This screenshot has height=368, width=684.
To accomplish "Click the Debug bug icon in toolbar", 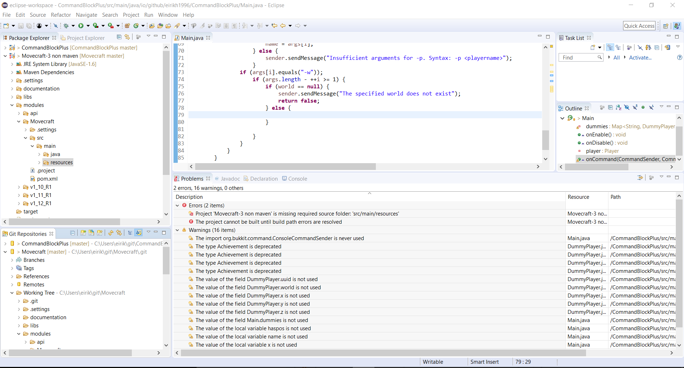I will pos(66,26).
